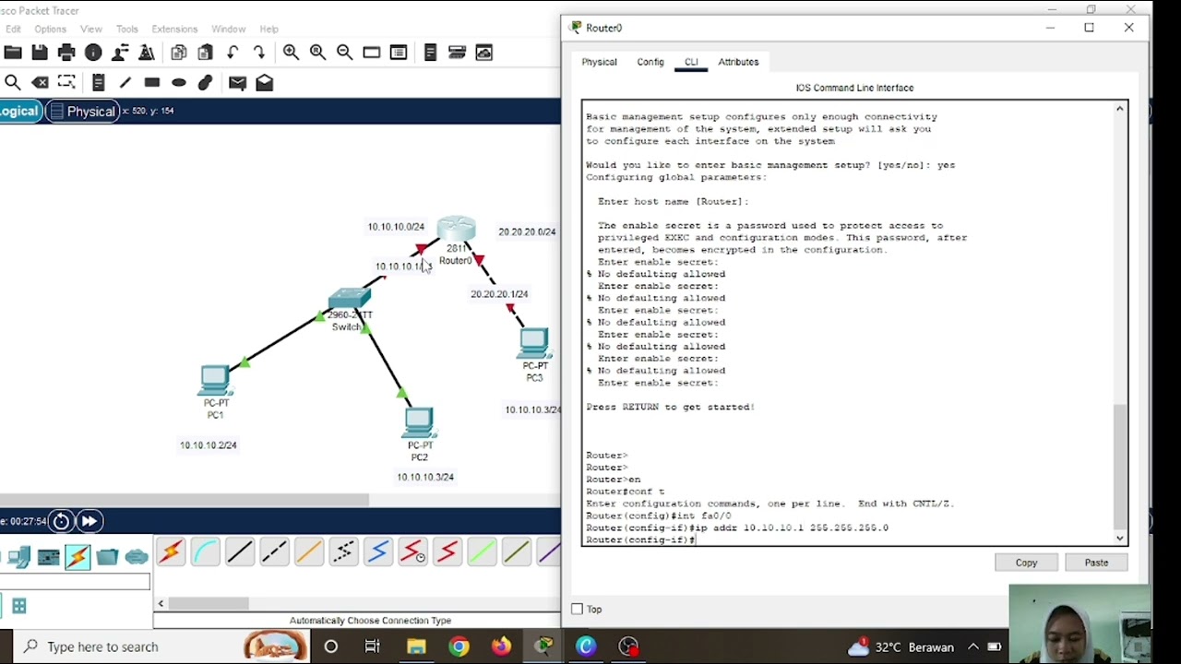Paste objects toolbar icon
This screenshot has width=1181, height=664.
[206, 53]
